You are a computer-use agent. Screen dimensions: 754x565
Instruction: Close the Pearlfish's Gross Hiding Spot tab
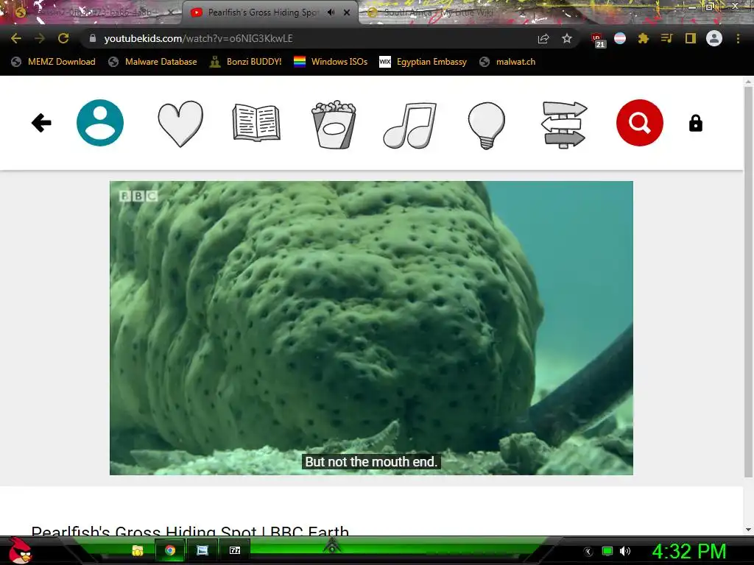(x=347, y=13)
